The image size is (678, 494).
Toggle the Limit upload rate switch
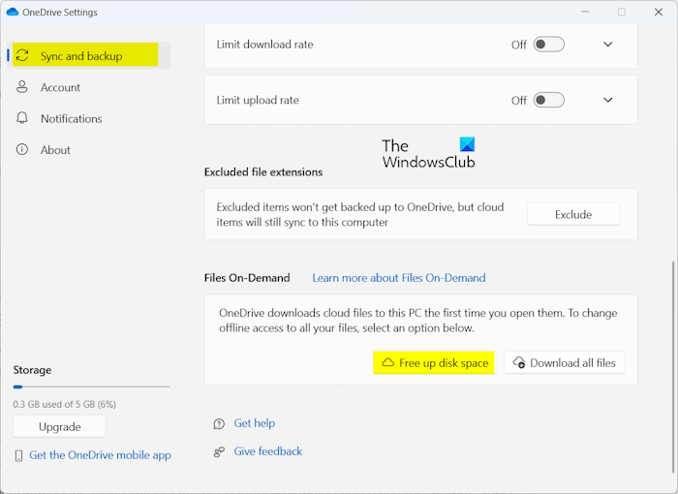[x=548, y=100]
